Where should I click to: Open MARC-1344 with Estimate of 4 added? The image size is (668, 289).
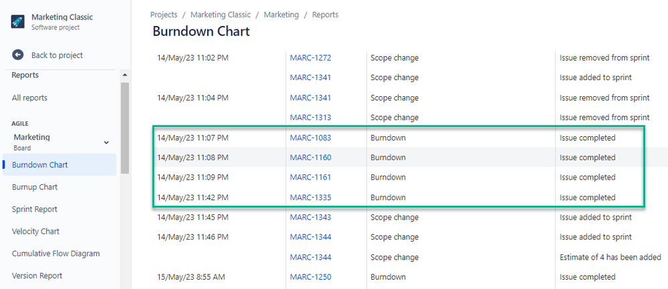click(x=310, y=257)
